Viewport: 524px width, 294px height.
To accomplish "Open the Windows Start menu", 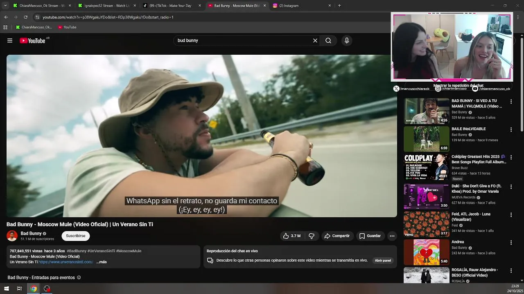I will click(x=6, y=289).
